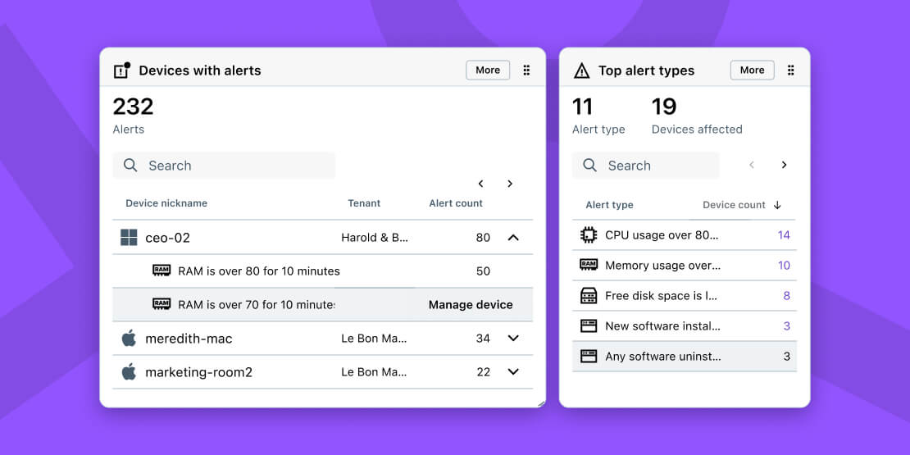The width and height of the screenshot is (910, 455).
Task: Click the Apple icon beside marketing-room2
Action: 129,371
